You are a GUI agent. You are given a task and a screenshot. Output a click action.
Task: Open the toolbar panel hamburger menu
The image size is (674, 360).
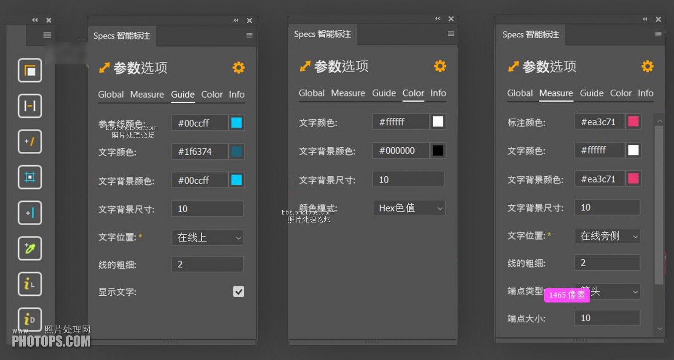(47, 35)
